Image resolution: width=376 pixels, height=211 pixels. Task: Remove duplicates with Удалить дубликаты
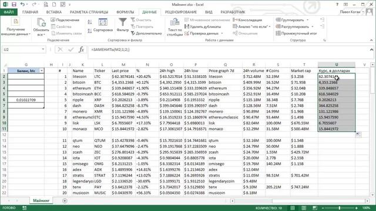[203, 27]
